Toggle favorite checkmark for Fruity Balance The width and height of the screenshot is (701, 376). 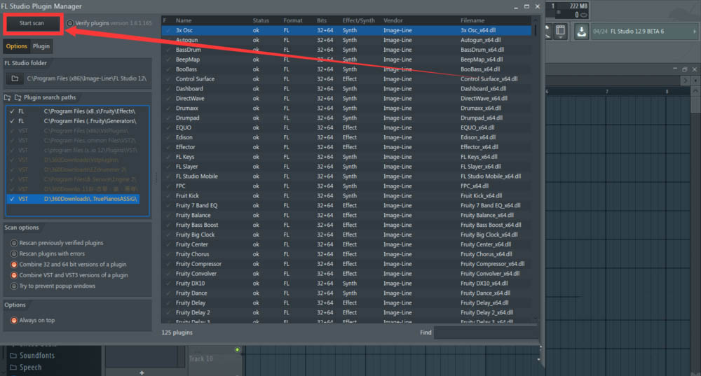[x=168, y=215]
